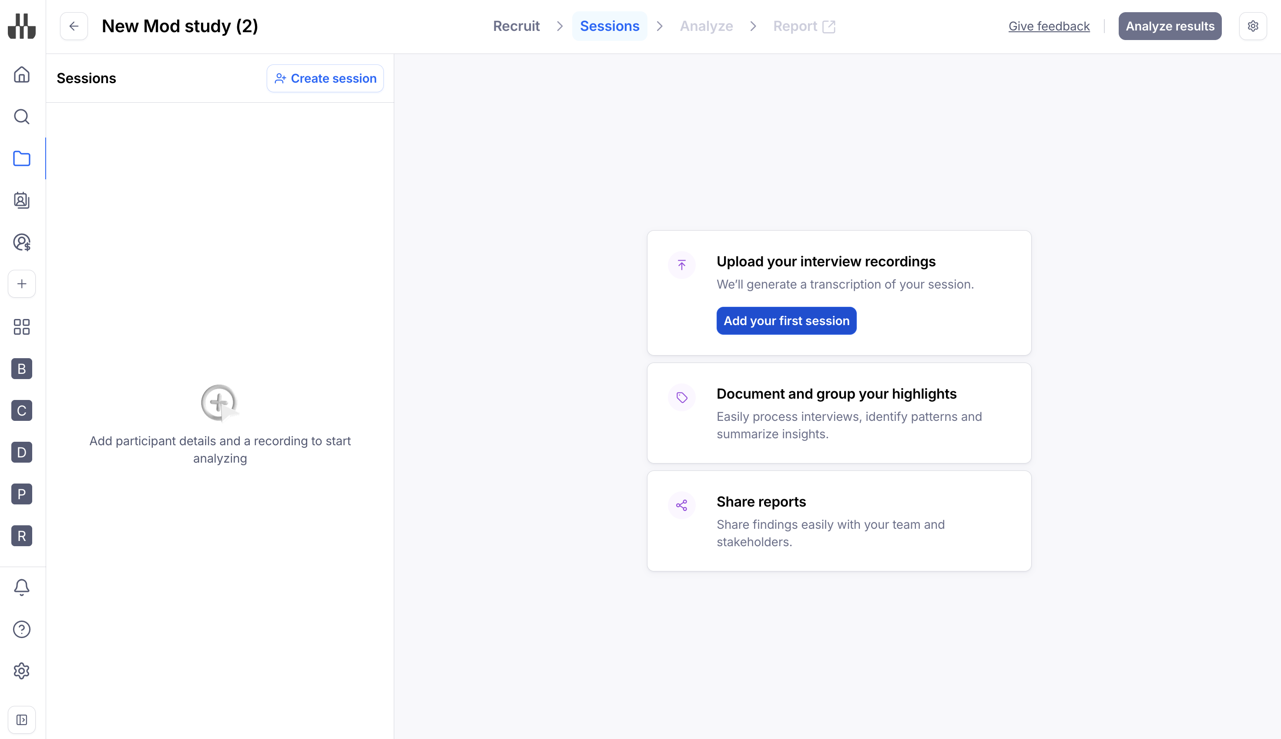Click the home icon in sidebar
Viewport: 1281px width, 739px height.
pos(21,74)
